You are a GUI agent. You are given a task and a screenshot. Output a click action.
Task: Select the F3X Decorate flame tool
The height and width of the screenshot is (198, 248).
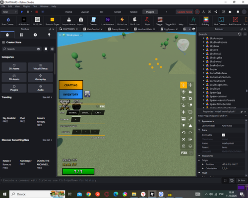tap(190, 126)
